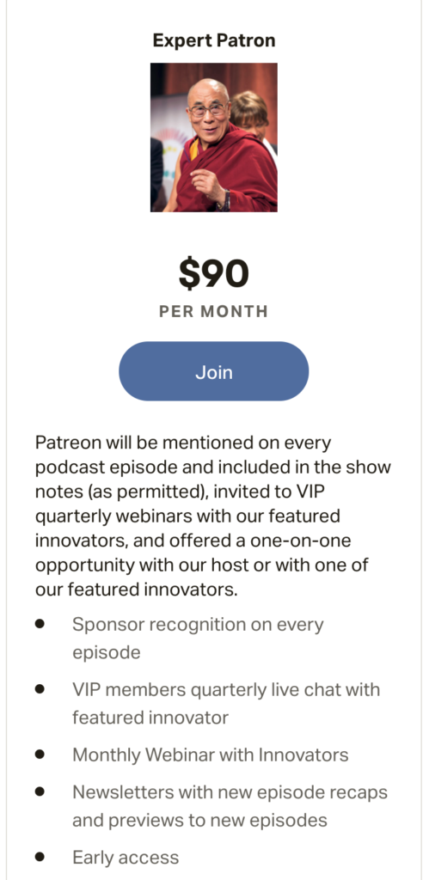429x880 pixels.
Task: Click the 'show notes (as permitted)' text
Action: pyautogui.click(x=213, y=480)
